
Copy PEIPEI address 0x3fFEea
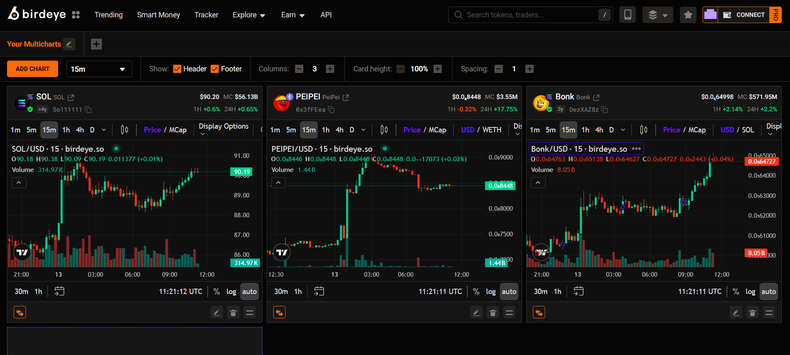coord(331,110)
